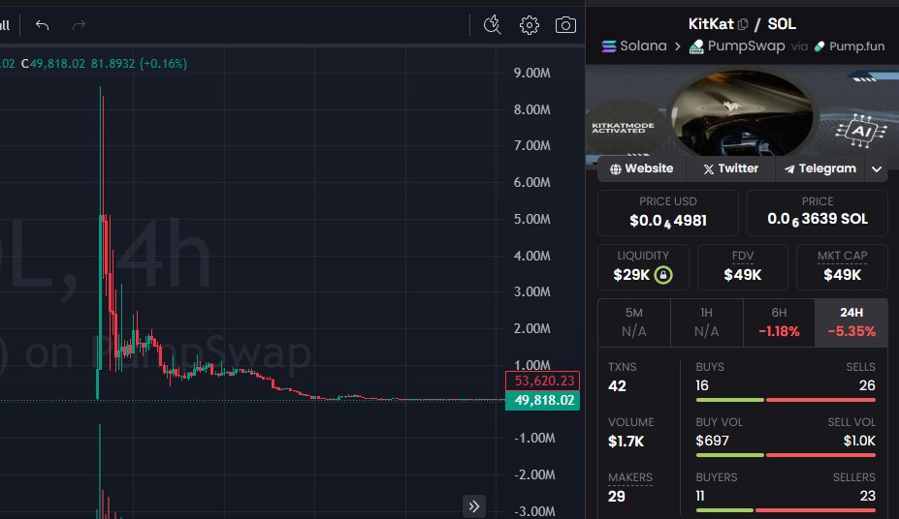899x519 pixels.
Task: Click the KitKat token banner image
Action: [742, 110]
